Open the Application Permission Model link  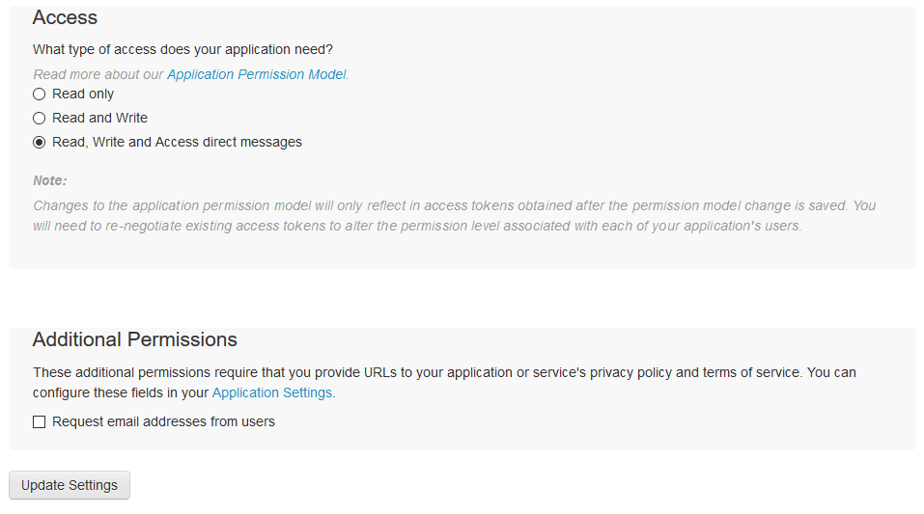(x=256, y=74)
